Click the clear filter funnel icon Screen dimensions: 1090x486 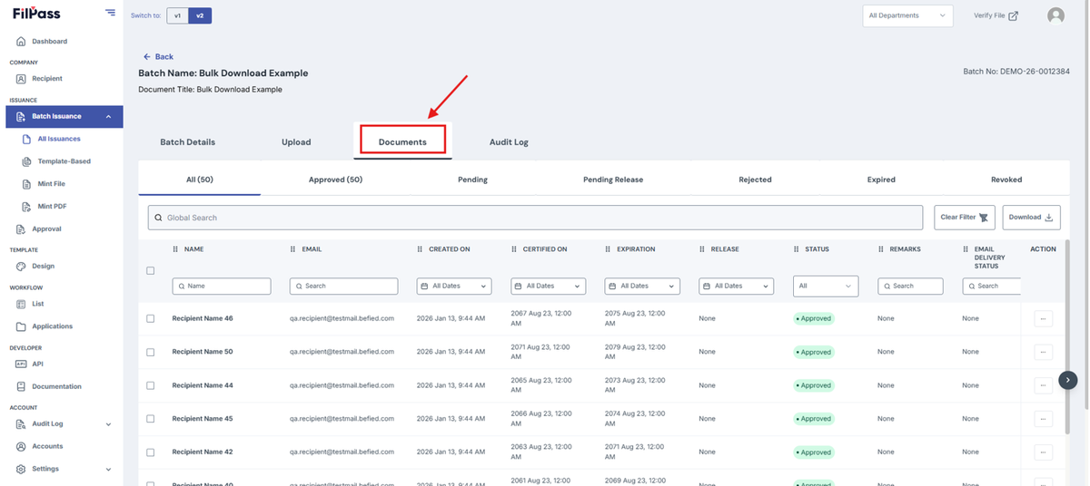[x=984, y=218]
